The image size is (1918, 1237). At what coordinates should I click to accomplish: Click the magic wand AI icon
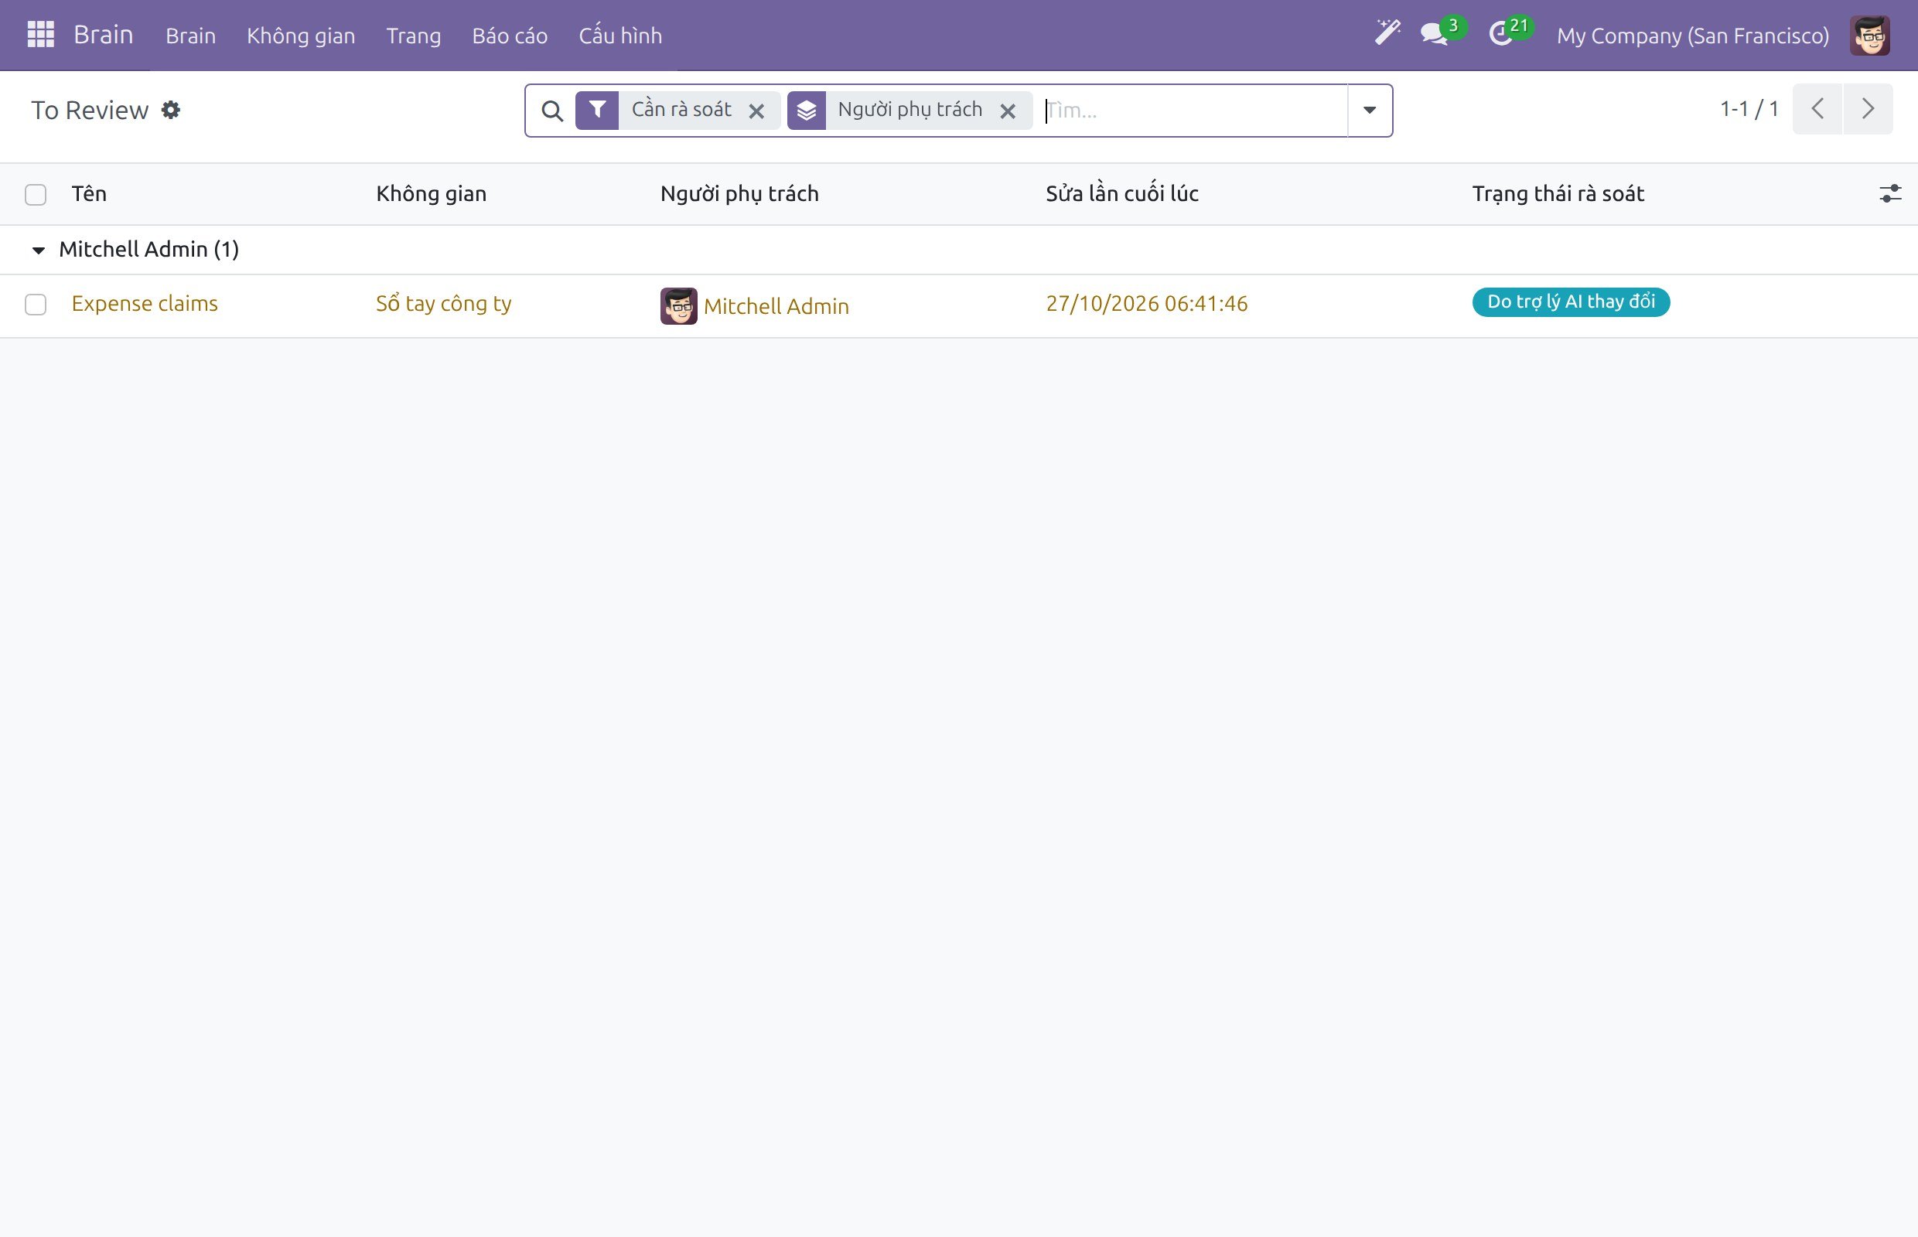pyautogui.click(x=1387, y=34)
